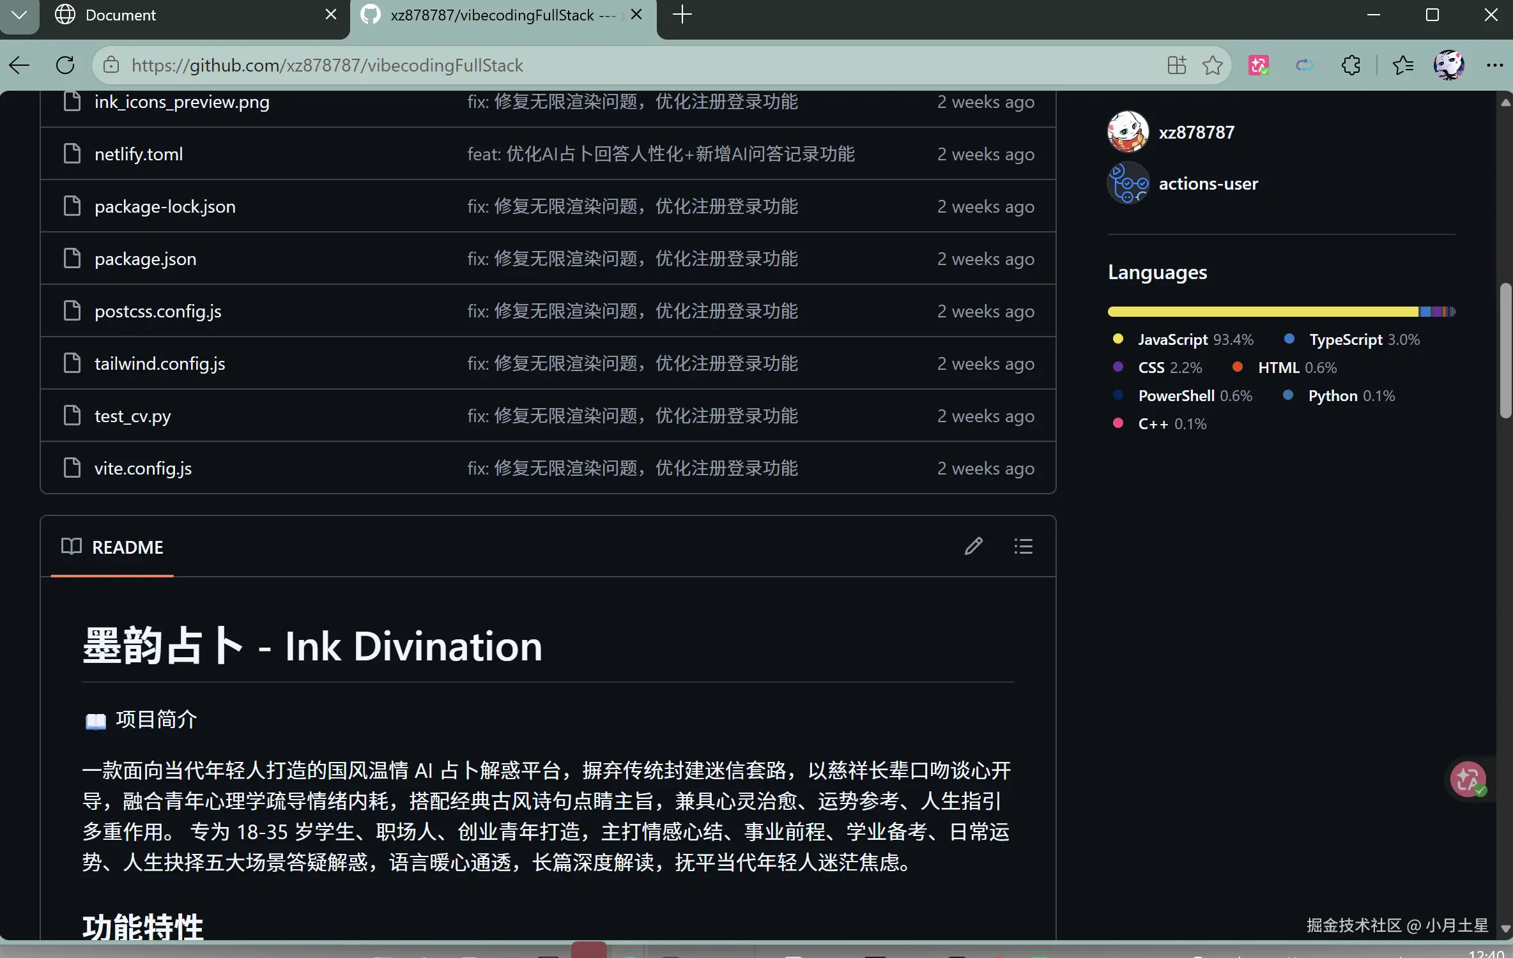Click the page vertical scrollbar thumb
Image resolution: width=1513 pixels, height=958 pixels.
[x=1505, y=350]
